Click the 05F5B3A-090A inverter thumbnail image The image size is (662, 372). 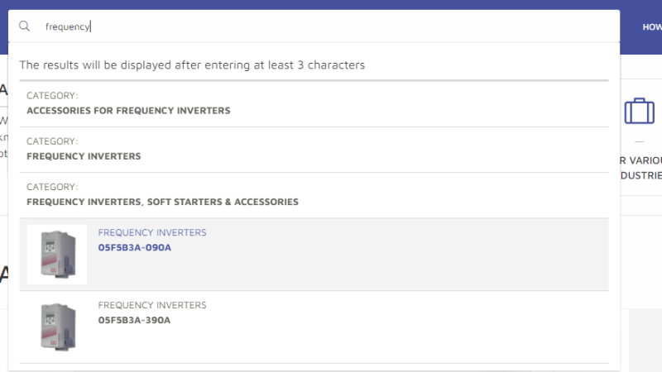(57, 255)
